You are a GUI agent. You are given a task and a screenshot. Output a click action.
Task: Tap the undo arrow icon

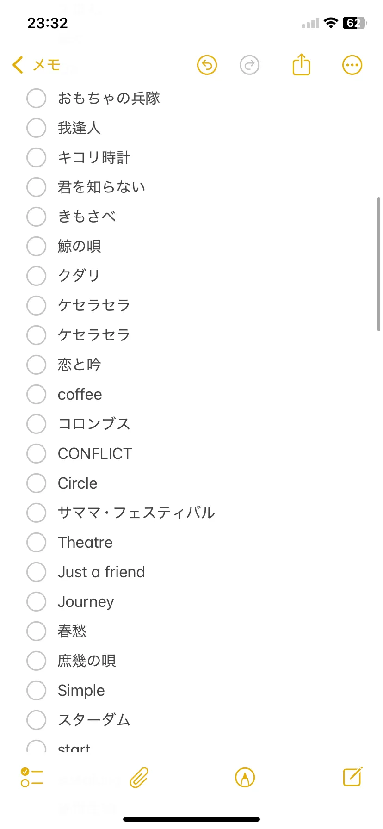(x=207, y=65)
